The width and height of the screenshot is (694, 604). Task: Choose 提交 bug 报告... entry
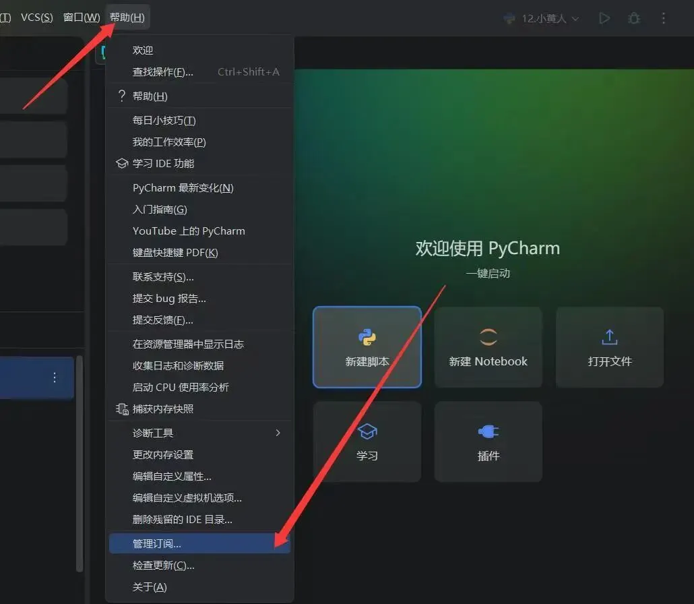point(199,299)
